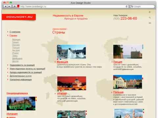Click the plus add-bookmark button
Image resolution: width=158 pixels, height=118 pixels.
14,6
